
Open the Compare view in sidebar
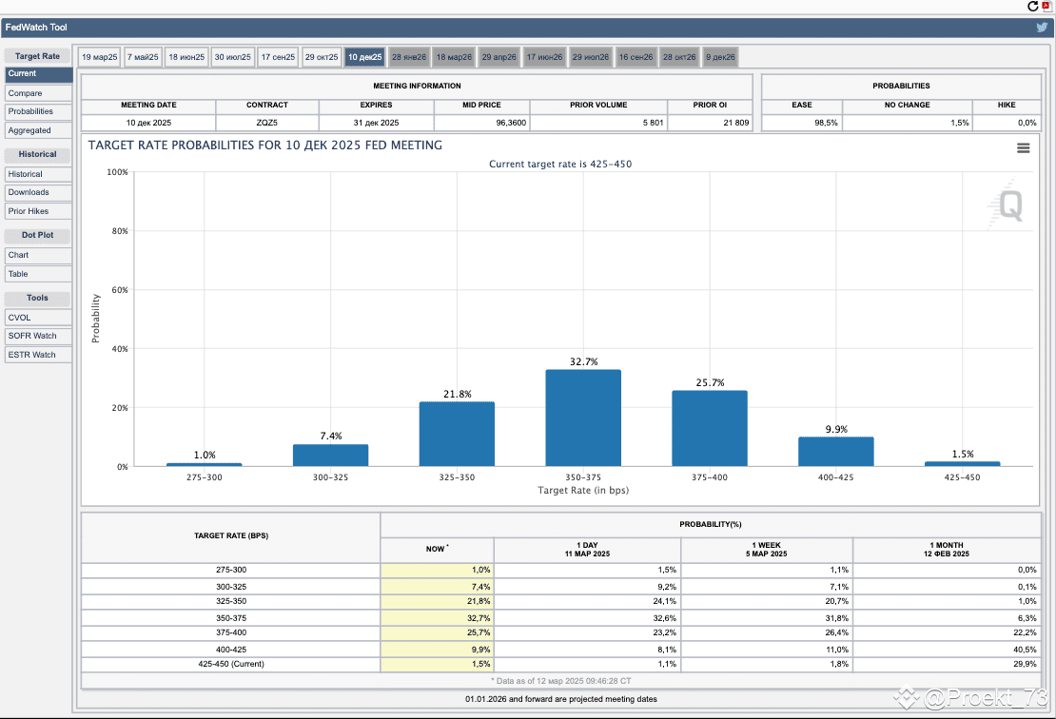pyautogui.click(x=38, y=93)
